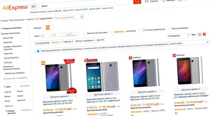Viewport: 217px width, 116px height.
Task: Open the Отправка из dropdown
Action: (x=178, y=36)
